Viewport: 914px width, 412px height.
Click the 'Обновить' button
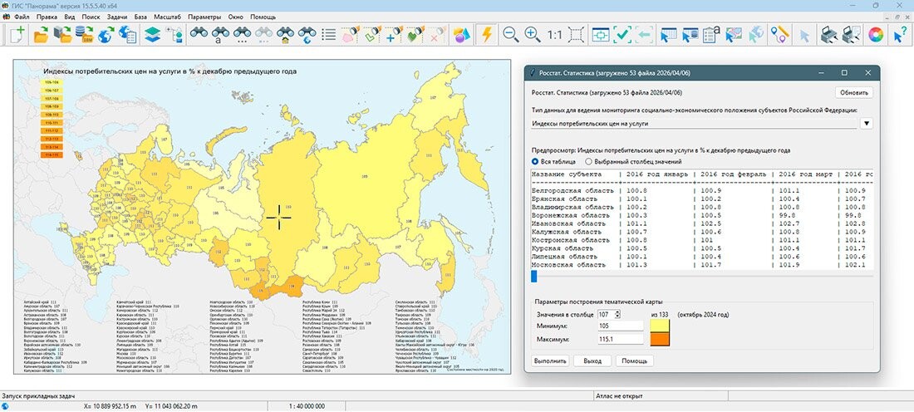tap(854, 93)
